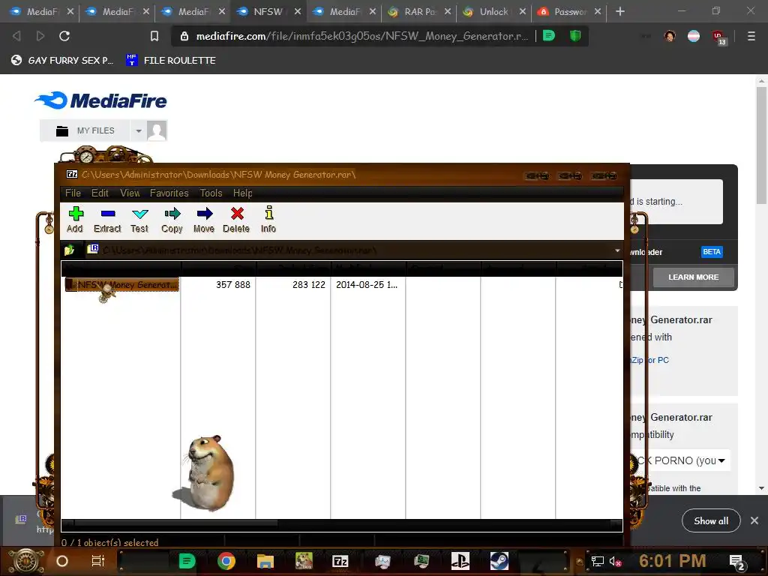Click the BETA badge
Image resolution: width=768 pixels, height=576 pixels.
click(x=711, y=252)
